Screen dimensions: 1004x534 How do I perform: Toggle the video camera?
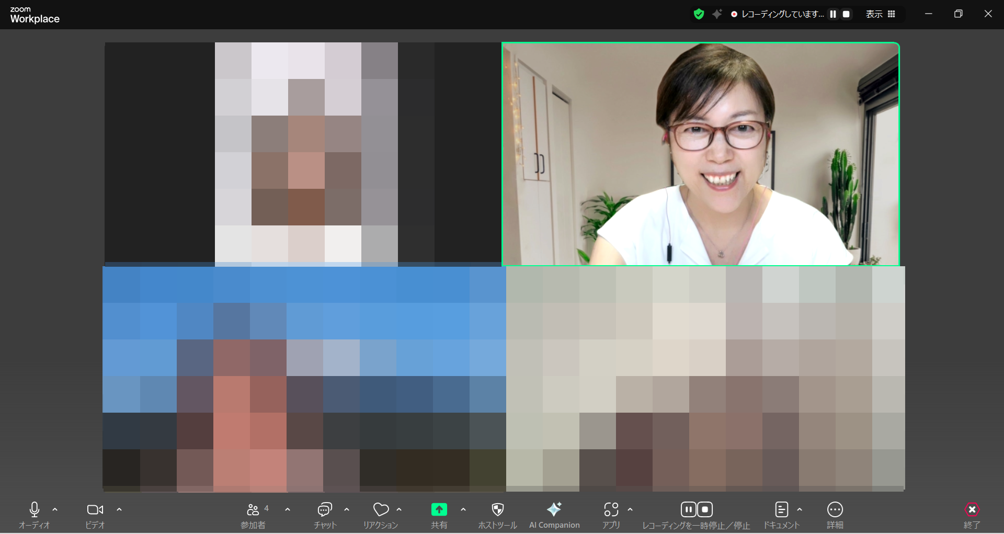click(x=95, y=510)
